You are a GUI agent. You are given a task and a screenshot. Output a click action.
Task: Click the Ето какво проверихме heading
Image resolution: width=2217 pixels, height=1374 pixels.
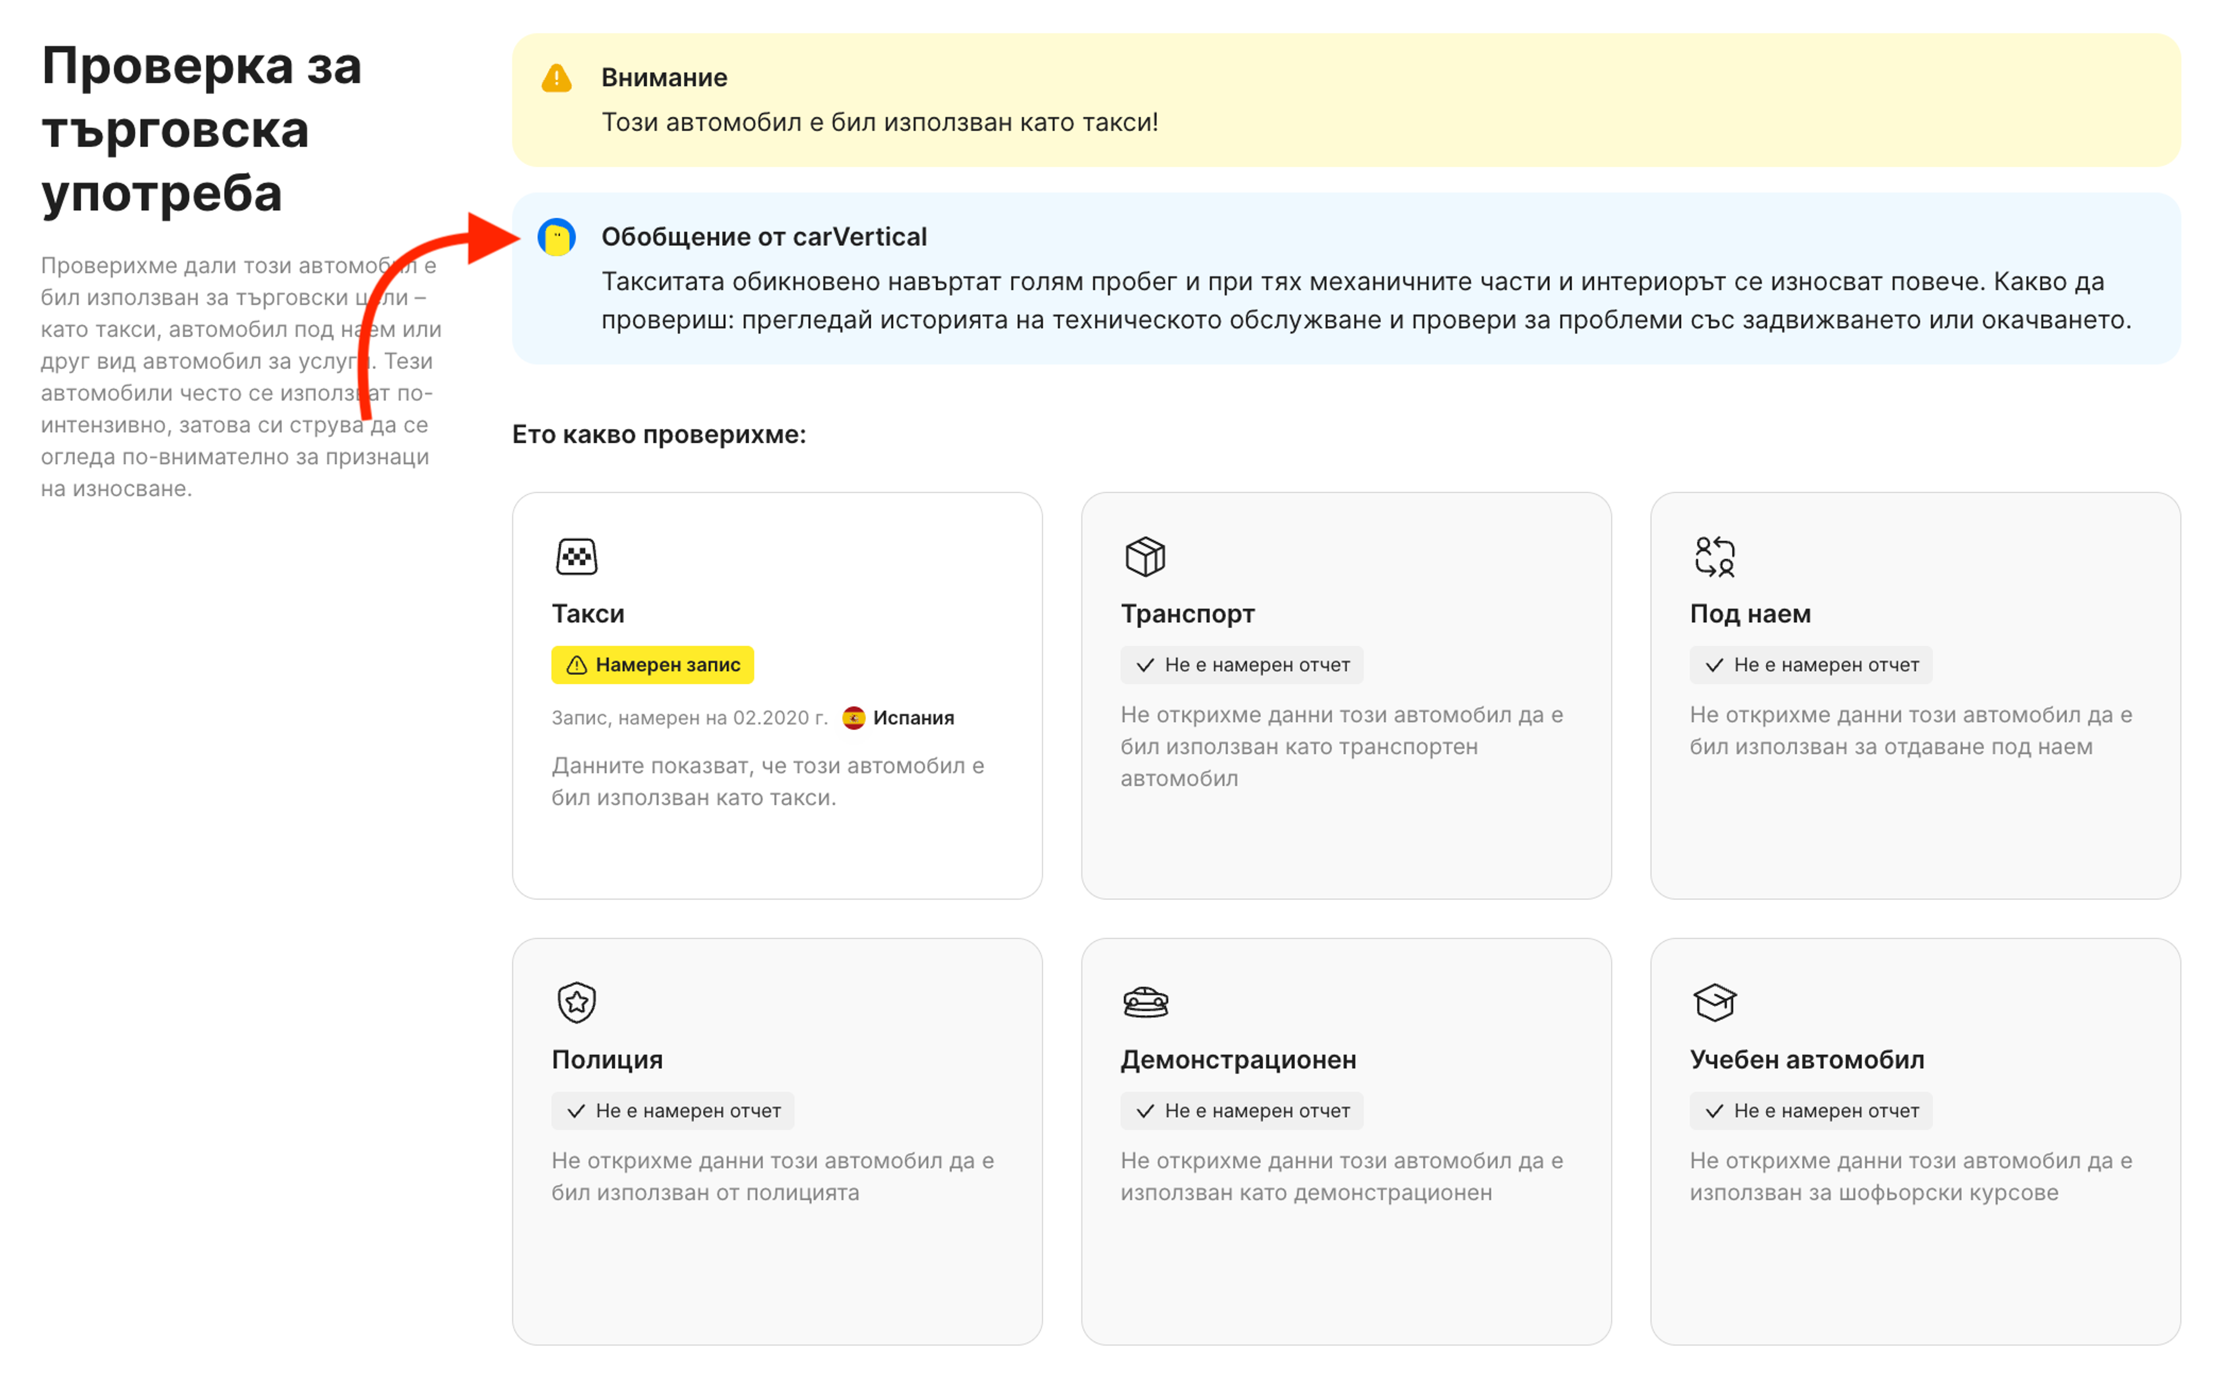click(658, 434)
